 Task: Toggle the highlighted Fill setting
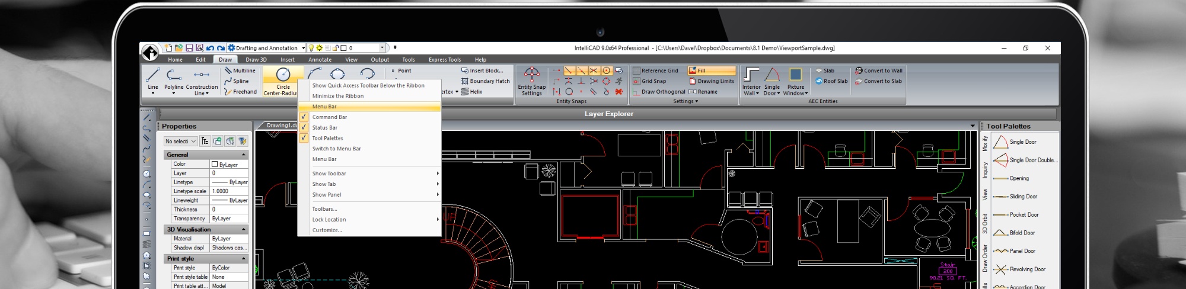pyautogui.click(x=712, y=70)
